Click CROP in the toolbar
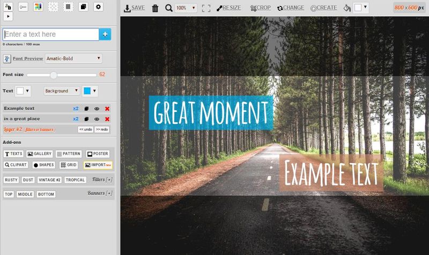Screen dimensions: 429x255 [260, 8]
